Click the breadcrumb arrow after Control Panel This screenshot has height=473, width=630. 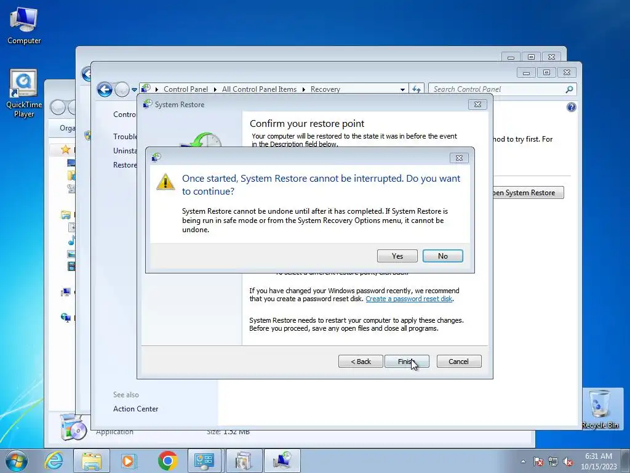point(215,89)
